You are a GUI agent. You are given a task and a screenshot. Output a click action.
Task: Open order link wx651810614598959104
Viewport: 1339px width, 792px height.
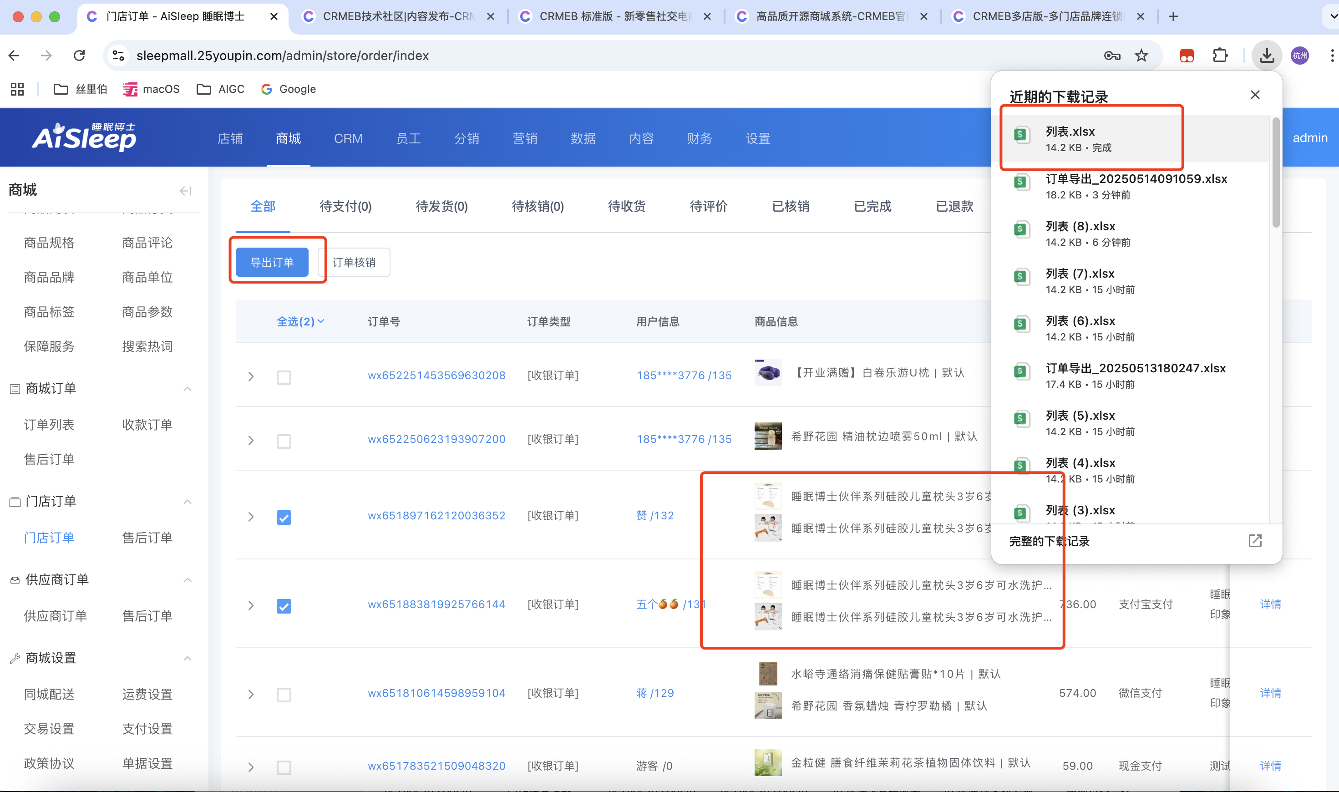point(436,693)
